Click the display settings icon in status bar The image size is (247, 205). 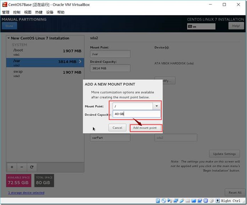[x=194, y=201]
